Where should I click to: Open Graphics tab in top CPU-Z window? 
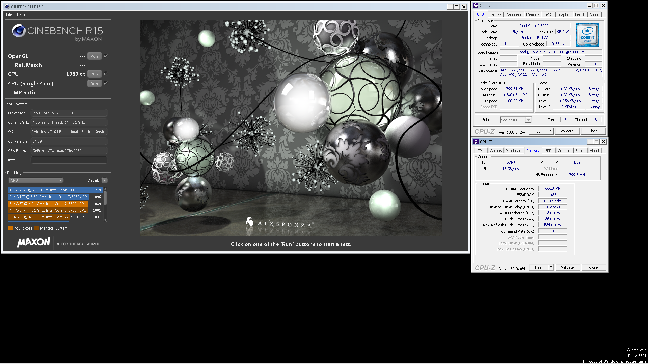click(564, 14)
